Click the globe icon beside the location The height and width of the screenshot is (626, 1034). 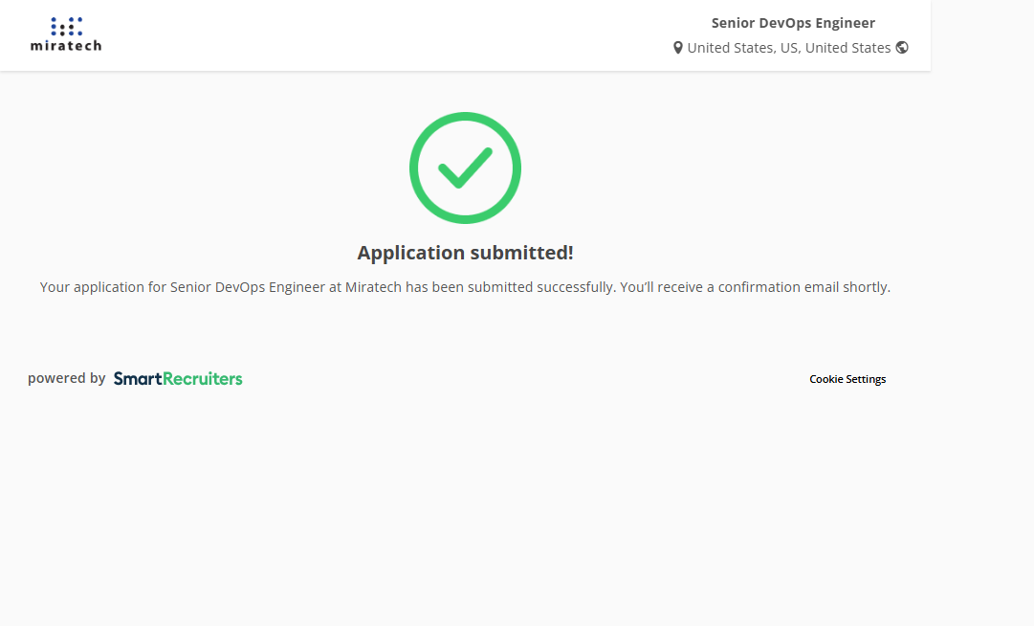902,48
